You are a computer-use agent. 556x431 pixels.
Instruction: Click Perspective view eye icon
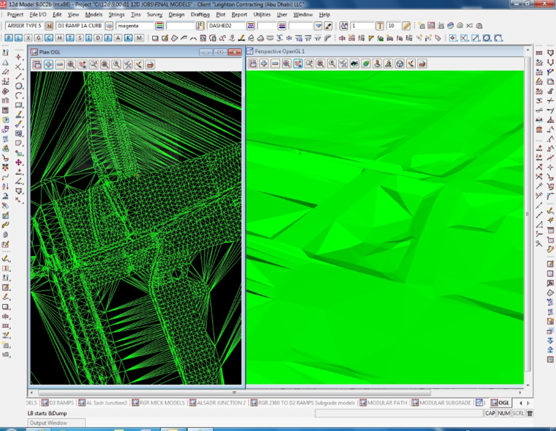pos(355,64)
